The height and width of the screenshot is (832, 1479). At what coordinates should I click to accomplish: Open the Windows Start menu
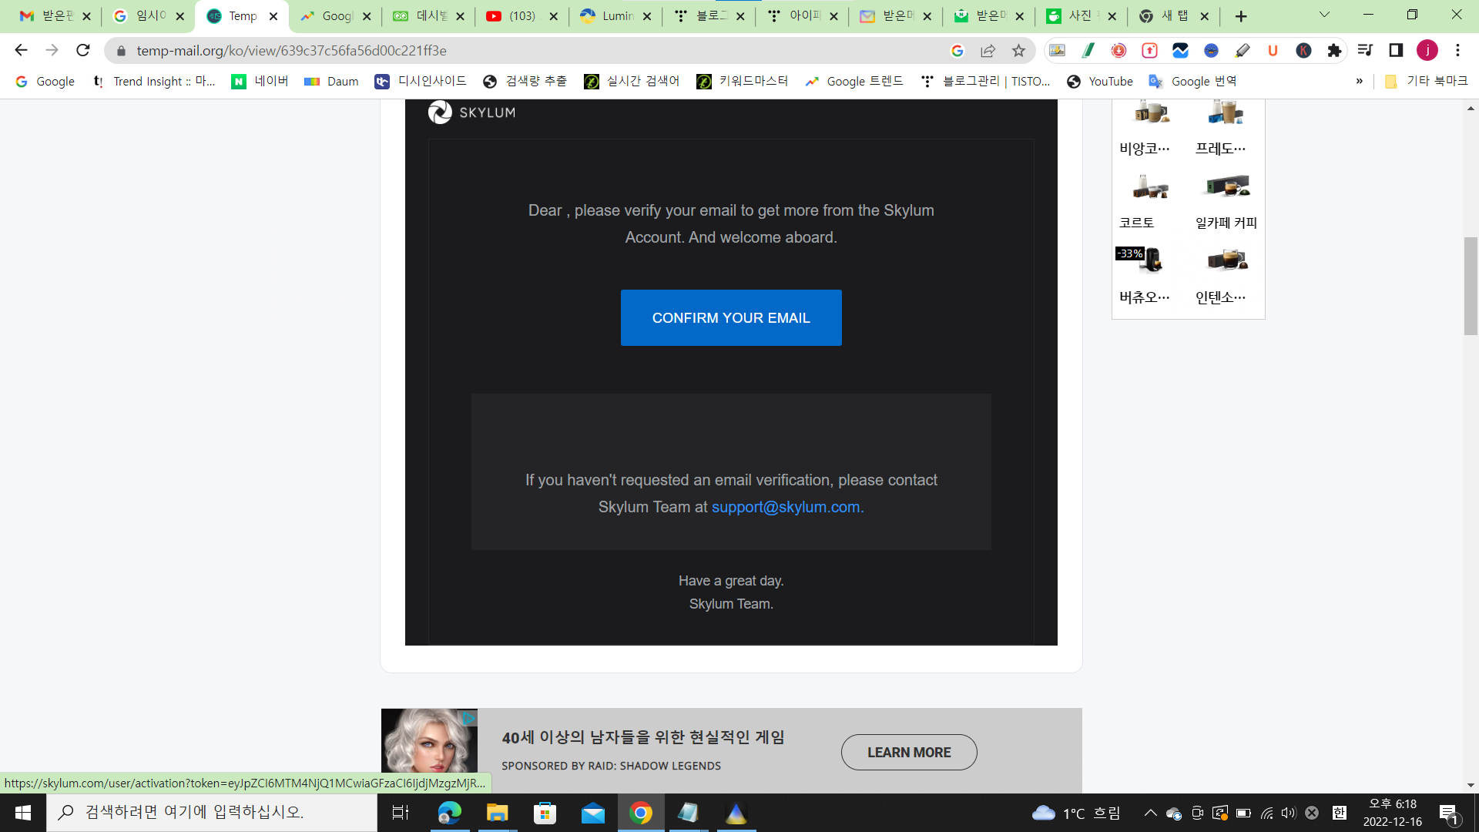coord(23,813)
